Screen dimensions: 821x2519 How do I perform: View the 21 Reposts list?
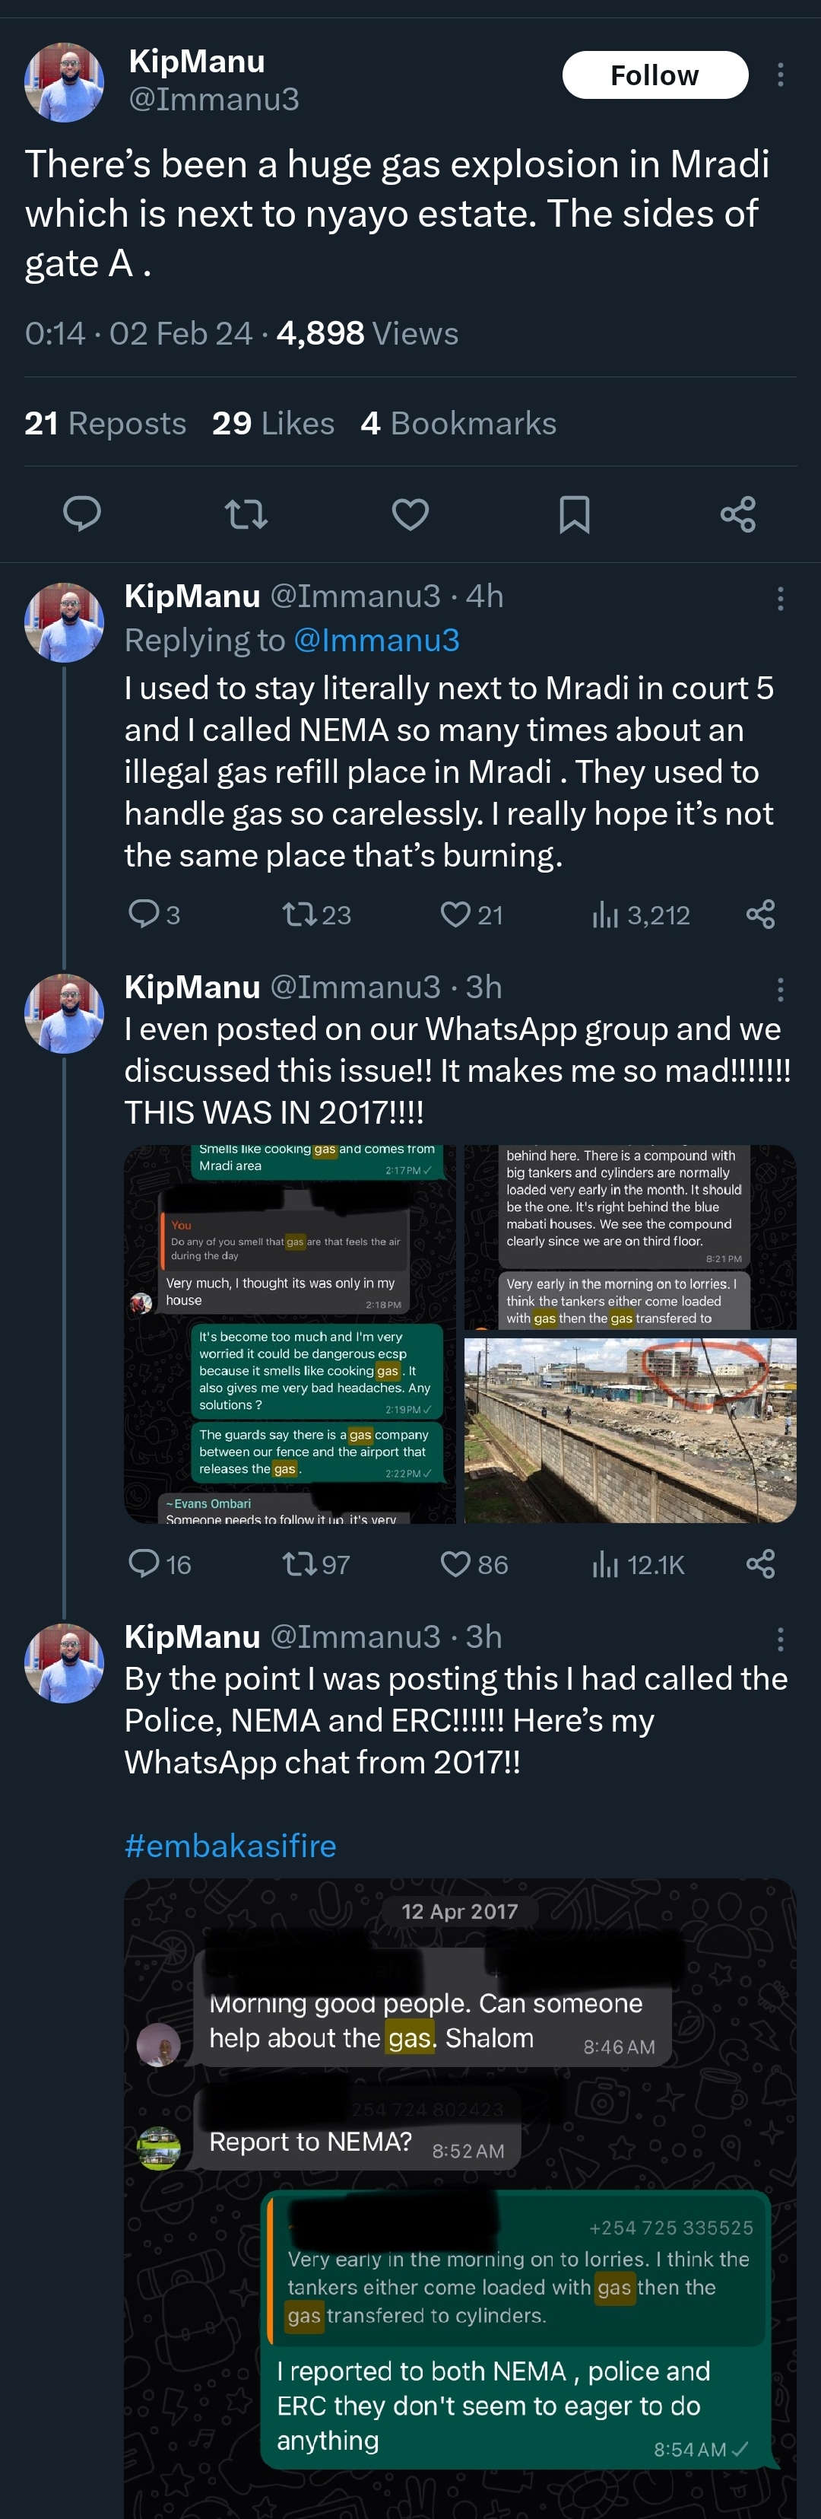click(x=106, y=424)
